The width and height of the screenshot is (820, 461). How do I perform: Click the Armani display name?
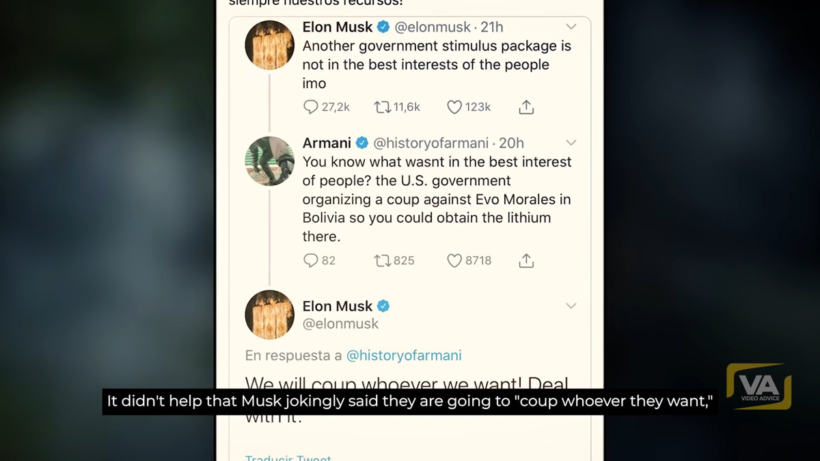pos(327,143)
